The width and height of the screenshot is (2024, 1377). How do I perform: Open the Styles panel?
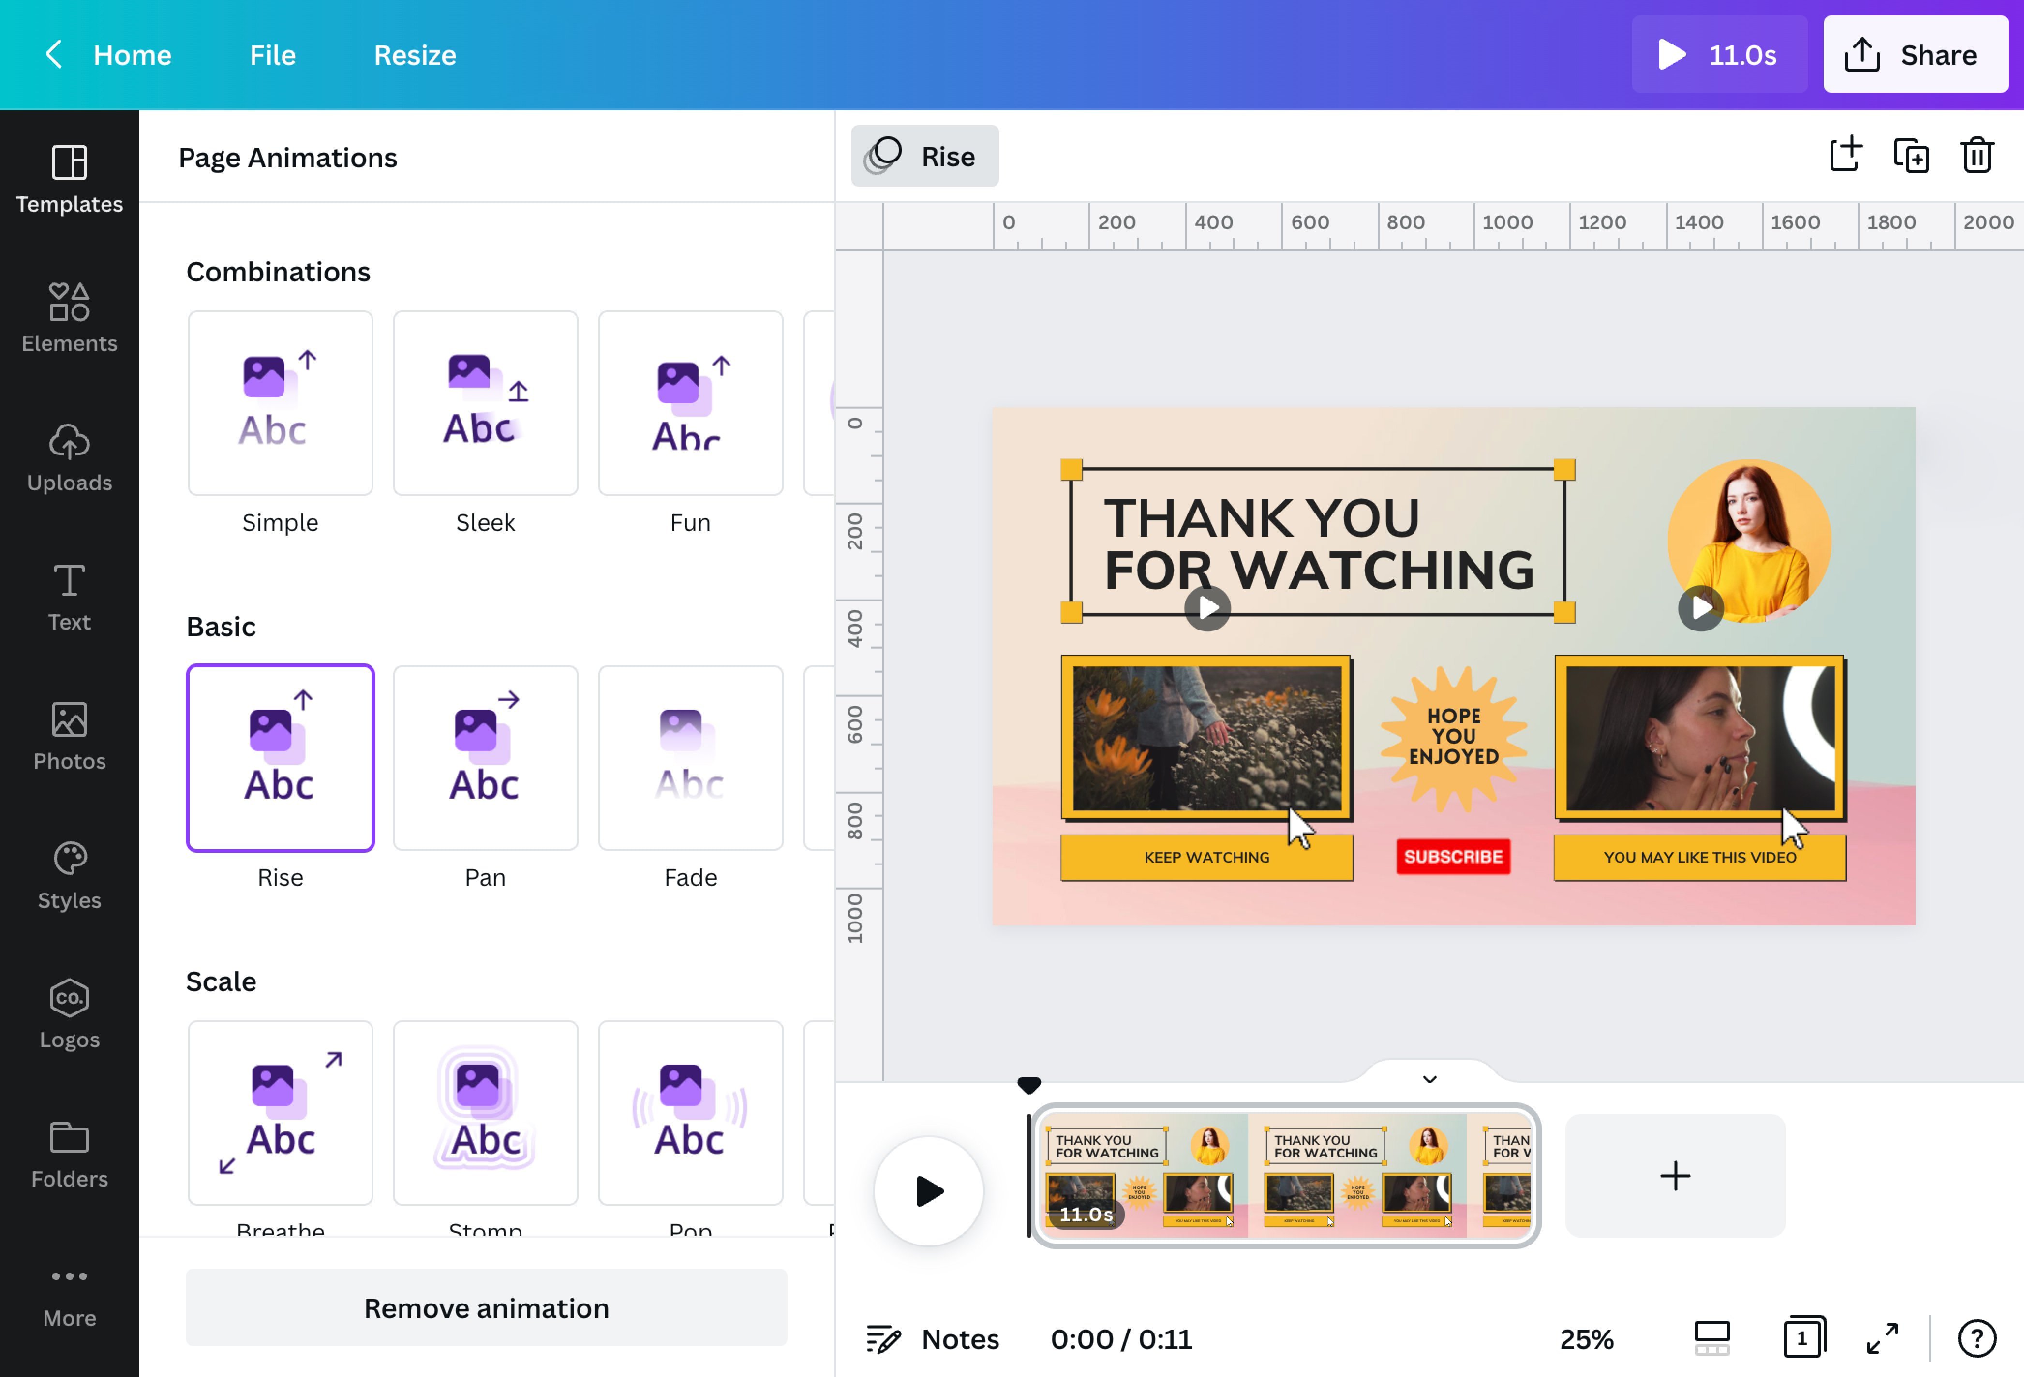(69, 875)
